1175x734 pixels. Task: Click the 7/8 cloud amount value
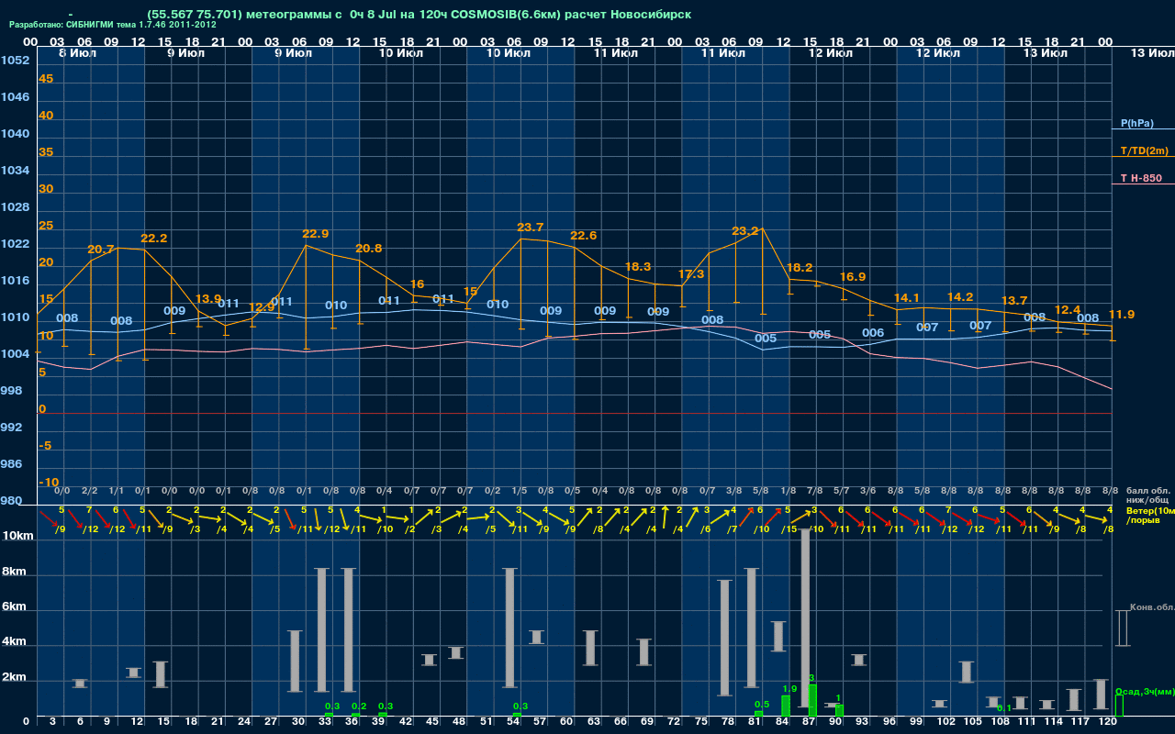(815, 492)
